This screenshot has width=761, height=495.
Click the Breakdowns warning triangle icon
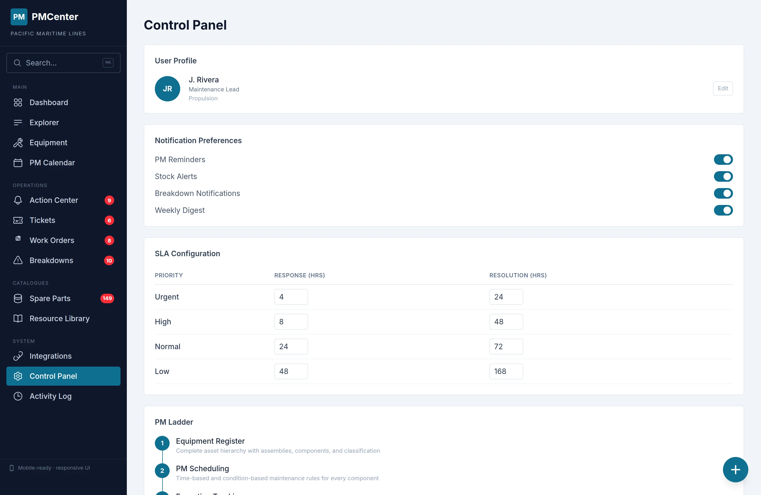pos(18,260)
